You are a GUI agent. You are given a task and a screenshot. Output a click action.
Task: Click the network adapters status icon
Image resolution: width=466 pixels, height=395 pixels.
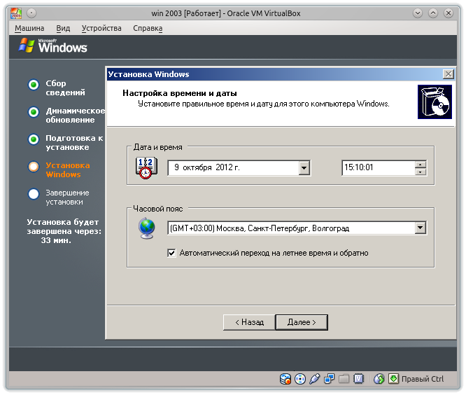(x=329, y=379)
